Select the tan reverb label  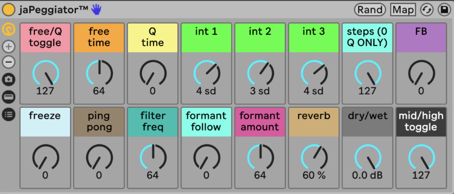[x=314, y=122]
